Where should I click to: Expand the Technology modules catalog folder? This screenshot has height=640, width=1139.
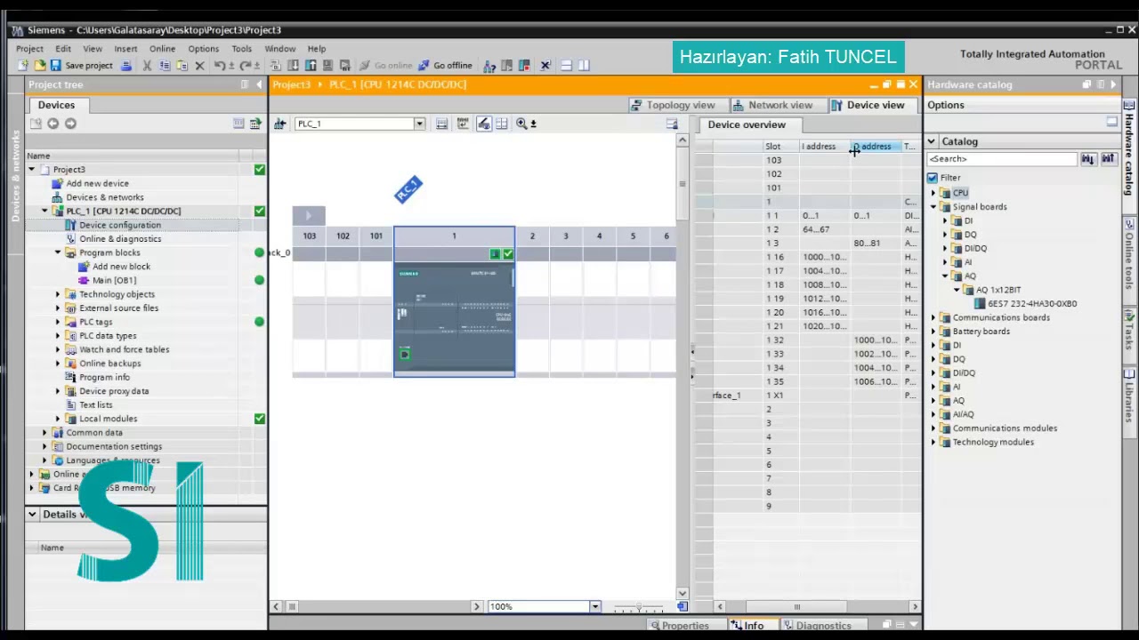tap(934, 442)
